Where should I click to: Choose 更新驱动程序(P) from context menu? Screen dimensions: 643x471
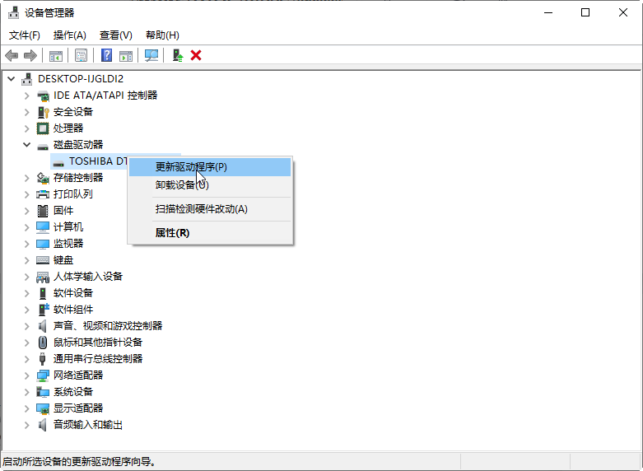point(210,167)
